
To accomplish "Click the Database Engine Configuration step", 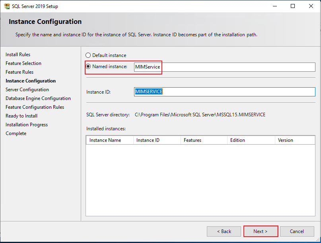I will 38,98.
